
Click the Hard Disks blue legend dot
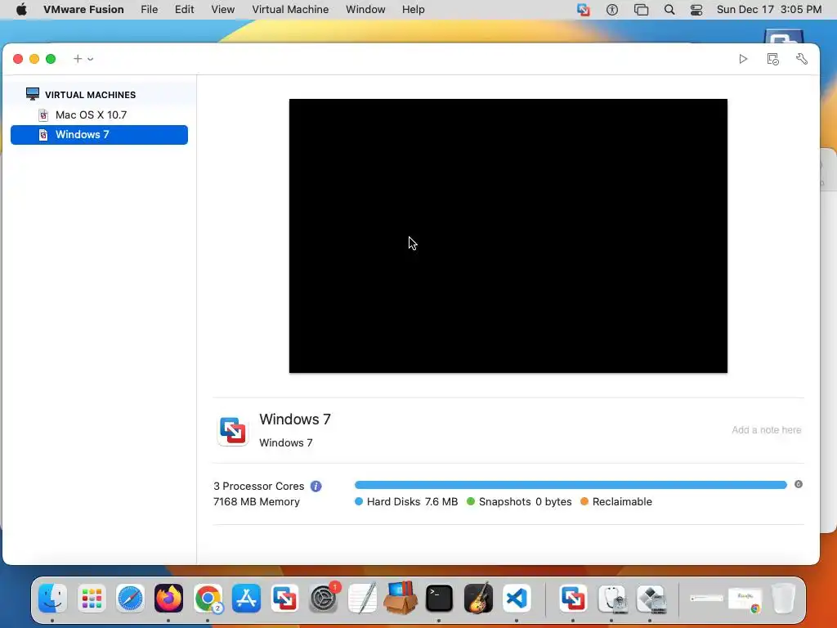coord(359,501)
